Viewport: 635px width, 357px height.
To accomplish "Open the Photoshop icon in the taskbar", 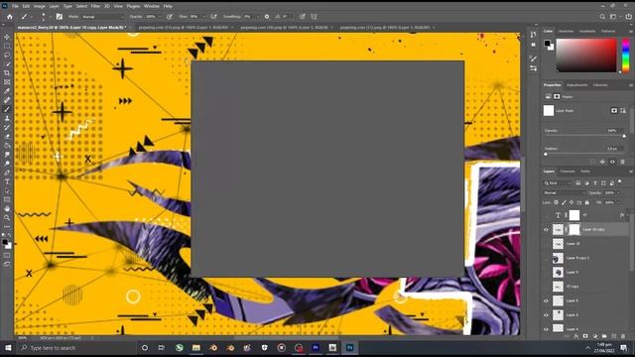I will pos(349,348).
